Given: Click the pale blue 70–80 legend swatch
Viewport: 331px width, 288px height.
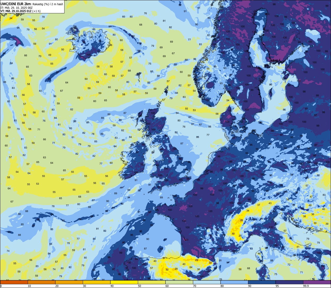Looking at the screenshot, I should pos(207,282).
